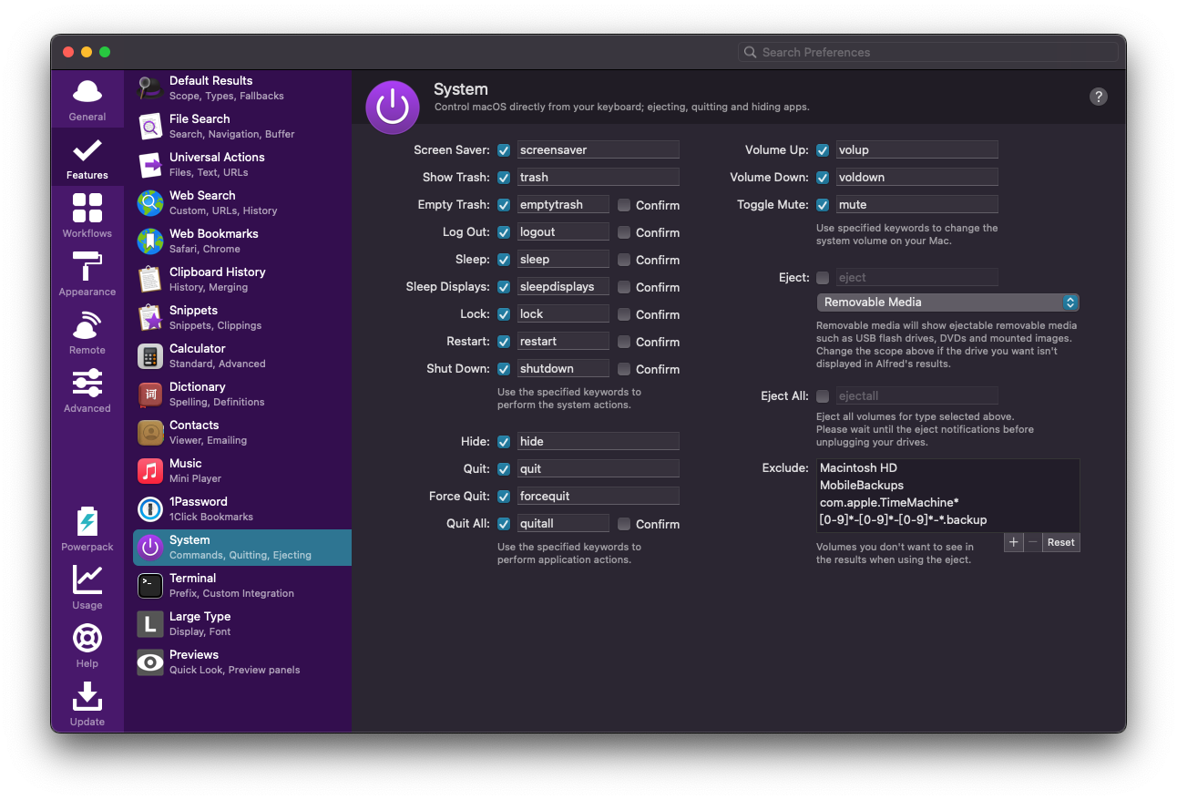1177x800 pixels.
Task: Enable the Eject keyword checkbox
Action: tap(823, 278)
